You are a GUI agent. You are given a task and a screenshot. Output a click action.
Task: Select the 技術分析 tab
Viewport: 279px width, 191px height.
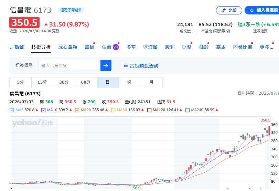coord(41,47)
